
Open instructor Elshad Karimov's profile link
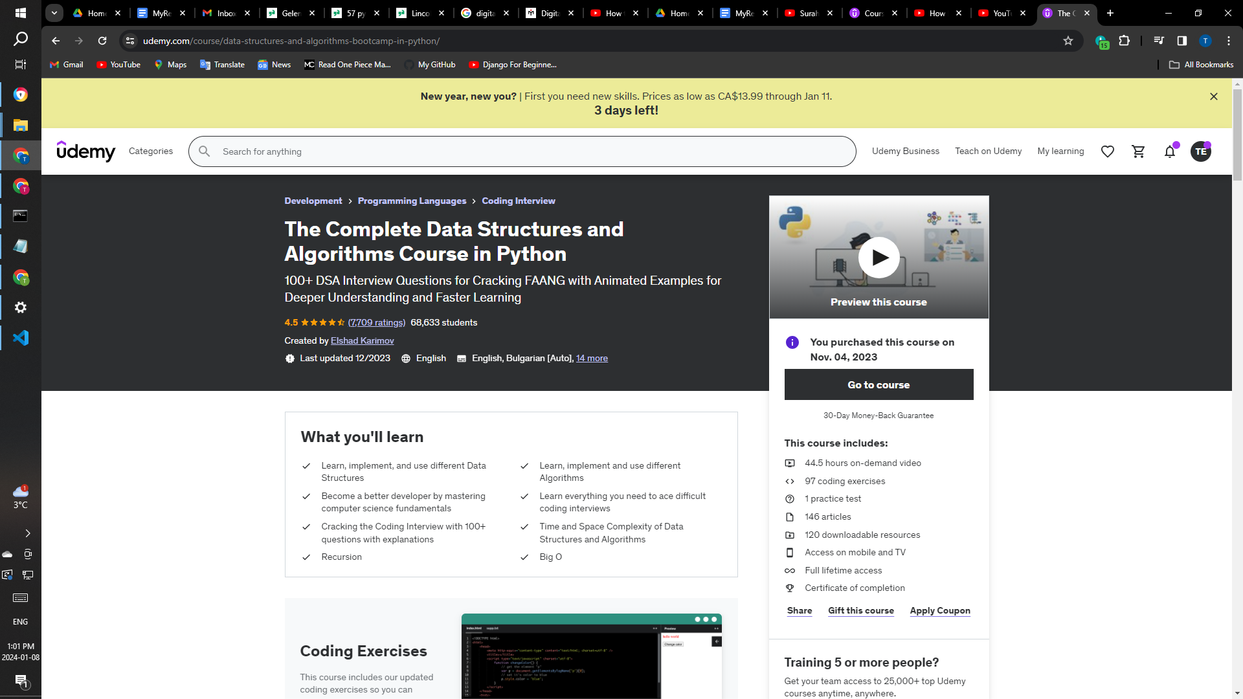pyautogui.click(x=362, y=341)
